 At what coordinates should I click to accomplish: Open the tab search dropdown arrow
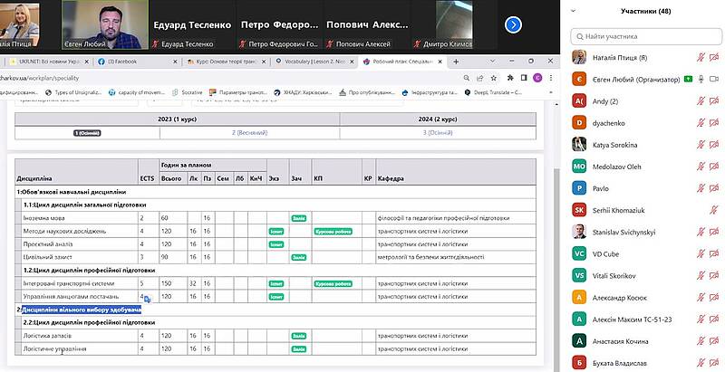pos(492,61)
